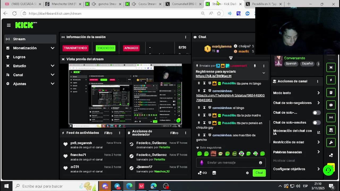Click shield icon on 'sos mas tibio' message
The height and width of the screenshot is (191, 340).
[210, 135]
